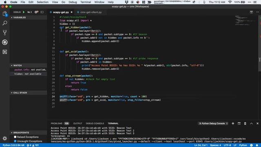261x147 pixels.
Task: Click the menu bar clock Thu 11:12 AM
Action: tap(217, 2)
